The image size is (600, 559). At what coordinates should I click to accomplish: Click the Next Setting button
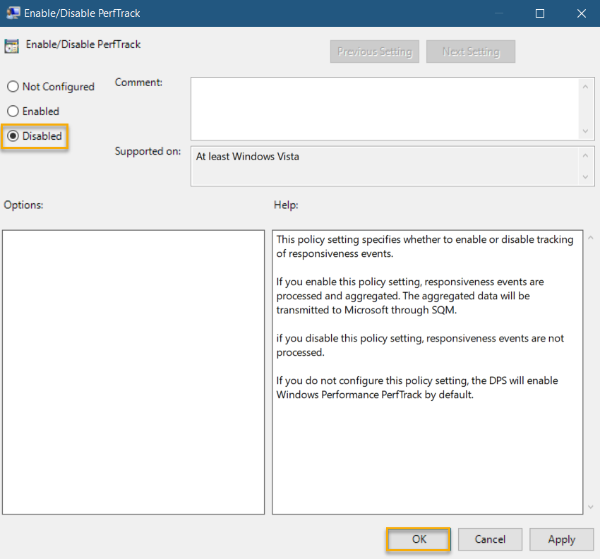click(x=470, y=51)
